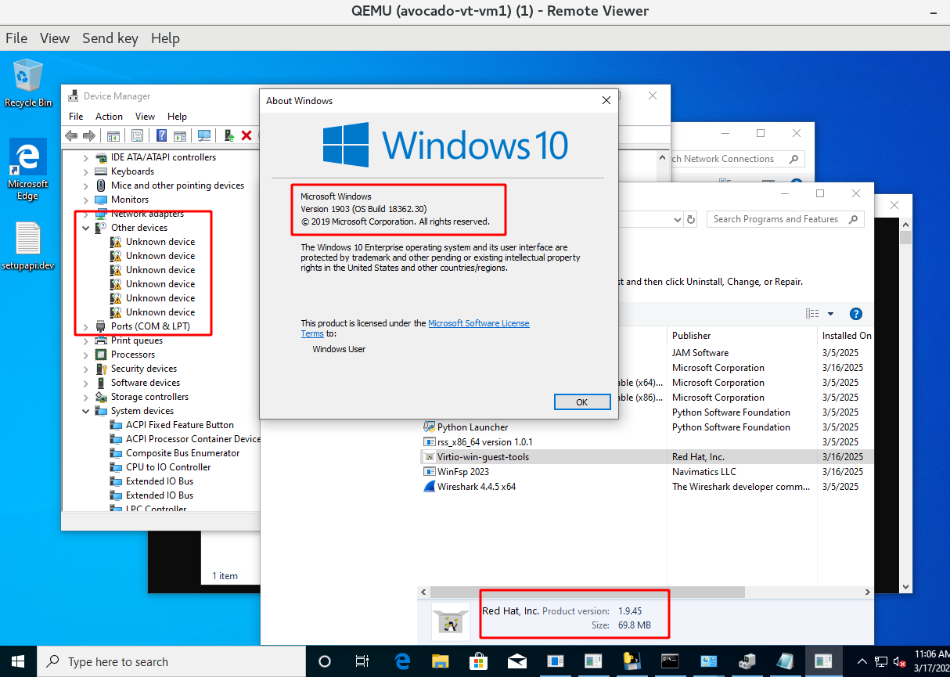This screenshot has width=950, height=677.
Task: Expand IDE ATA/ATAPI controllers node
Action: point(86,157)
